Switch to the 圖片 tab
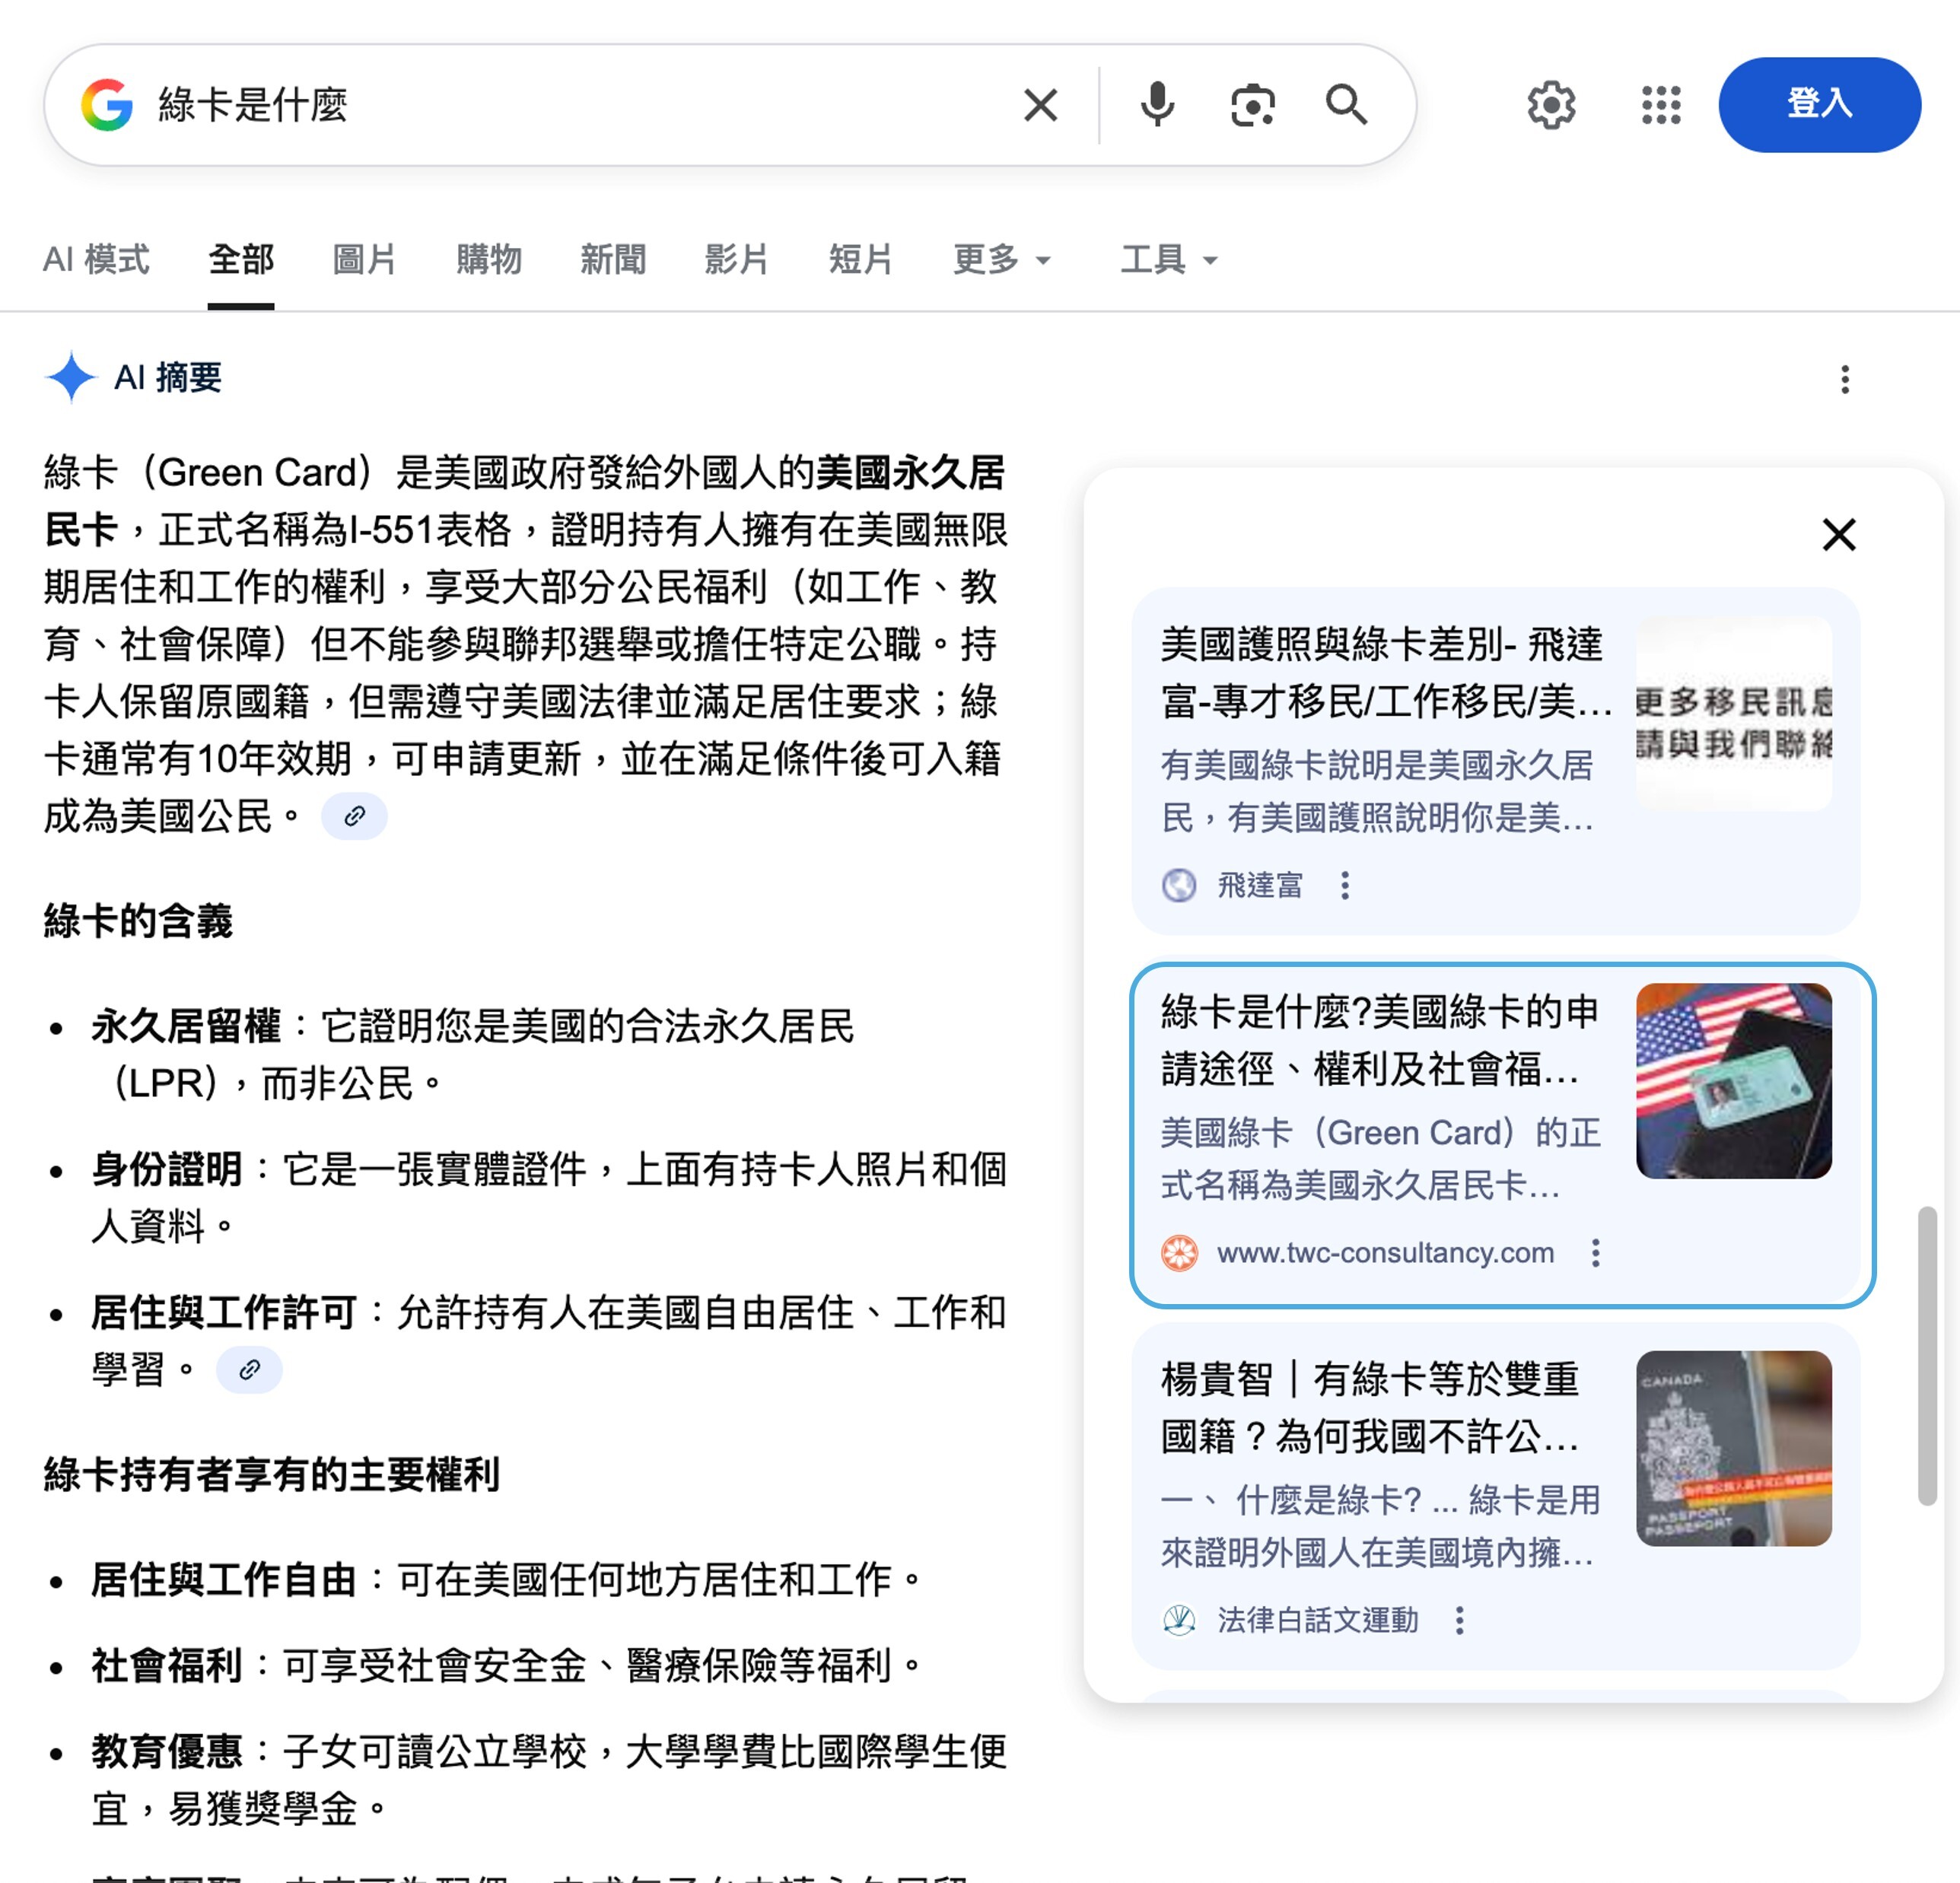 tap(364, 260)
